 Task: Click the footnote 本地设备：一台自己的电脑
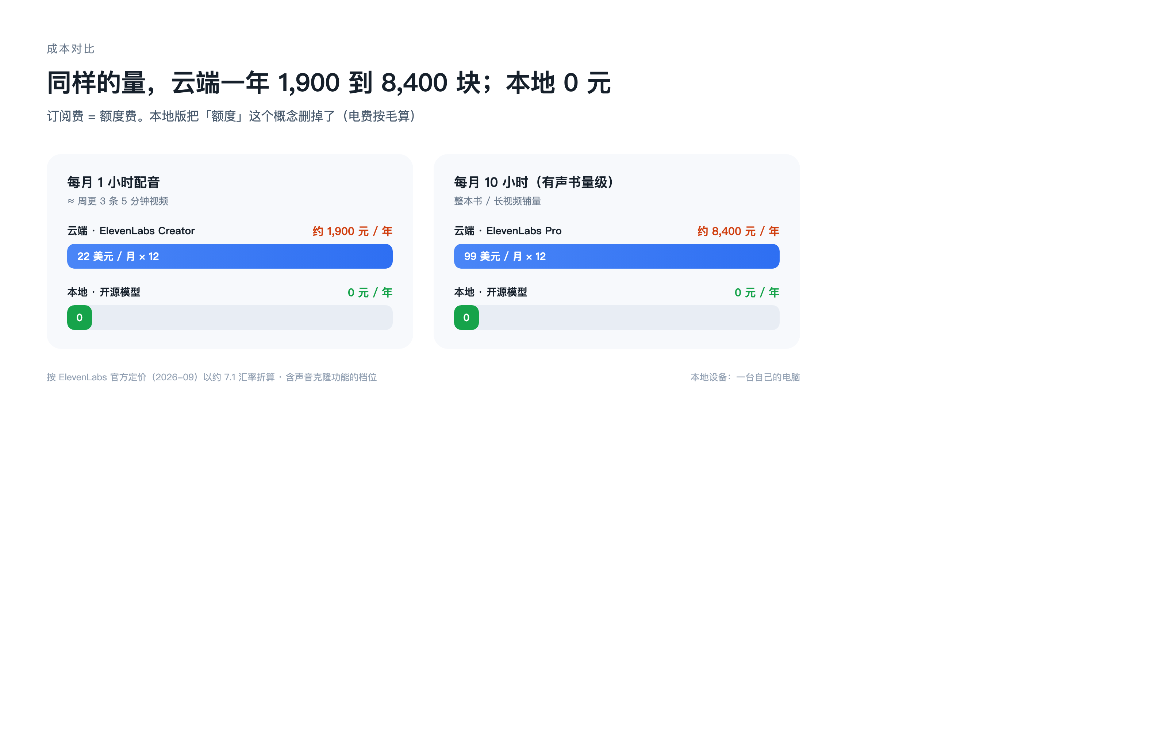[x=745, y=377]
